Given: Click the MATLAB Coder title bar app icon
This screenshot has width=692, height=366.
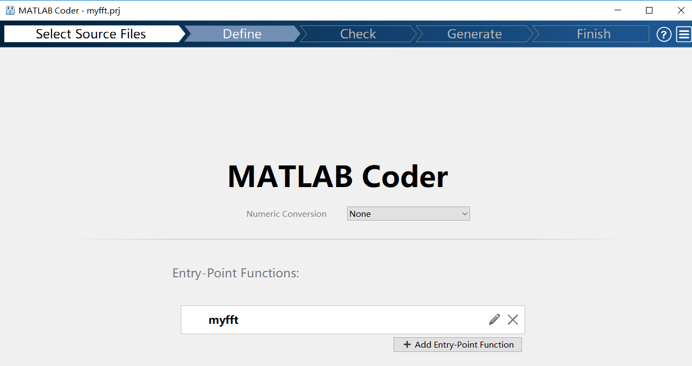Looking at the screenshot, I should point(10,10).
